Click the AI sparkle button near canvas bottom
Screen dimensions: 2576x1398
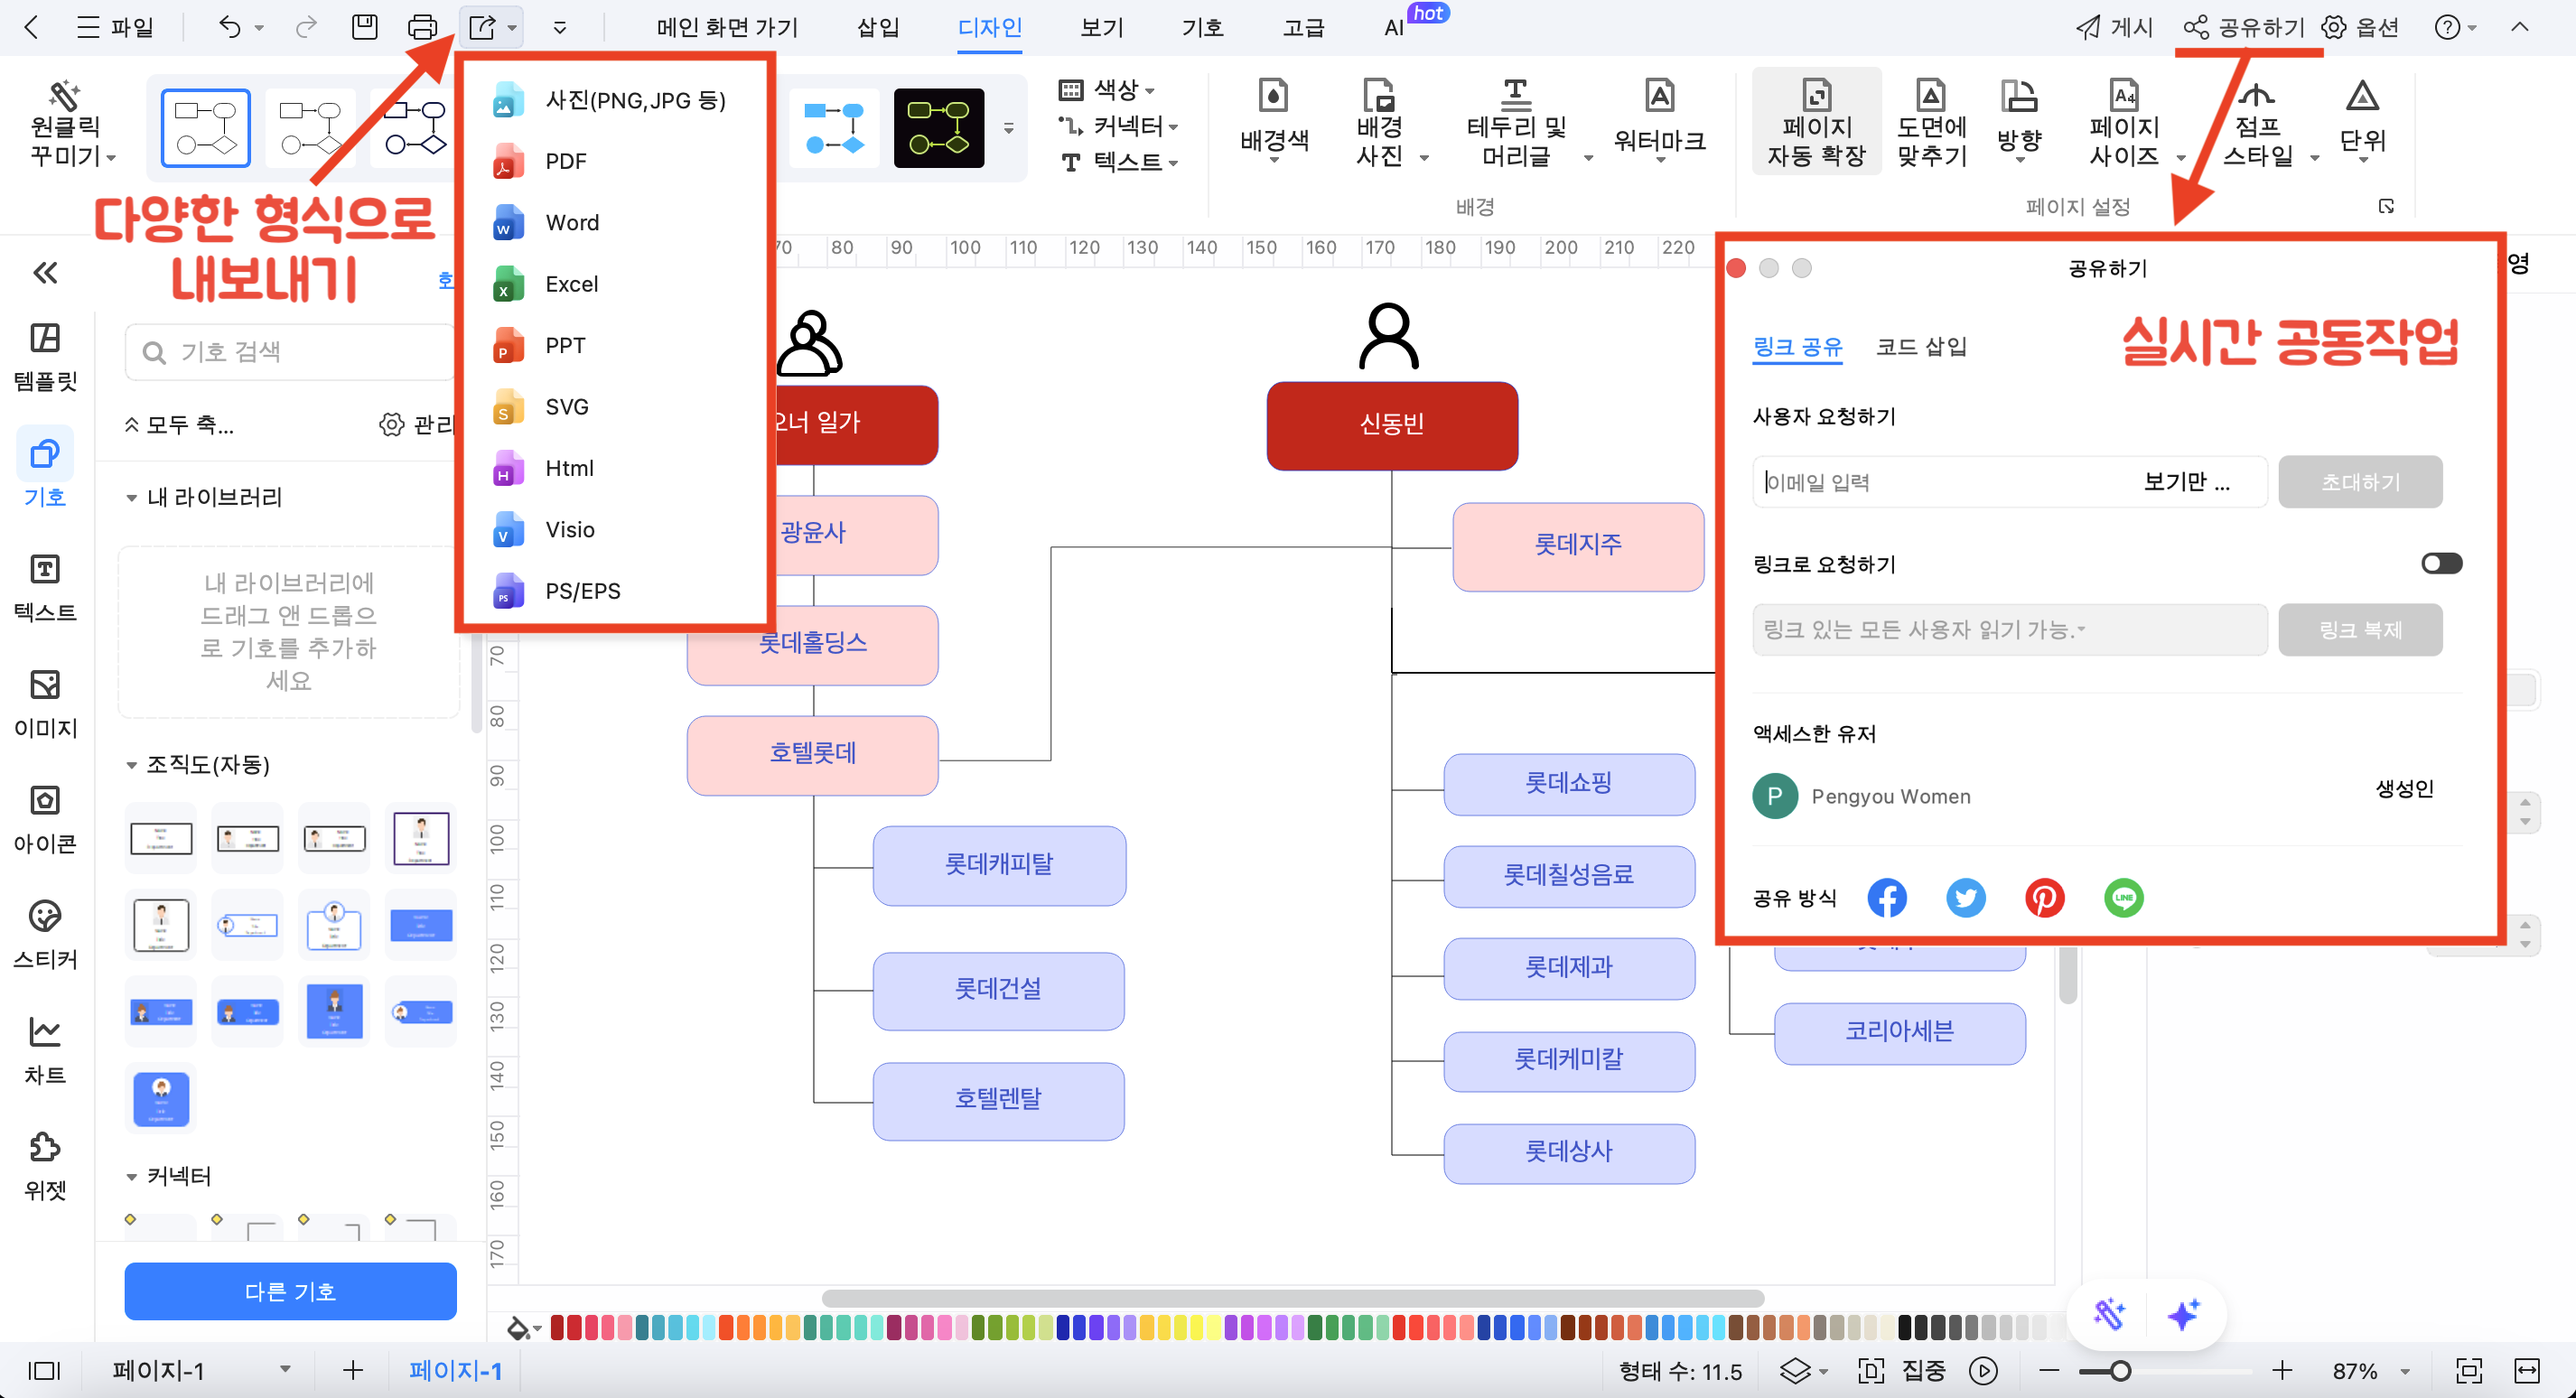[x=2183, y=1314]
